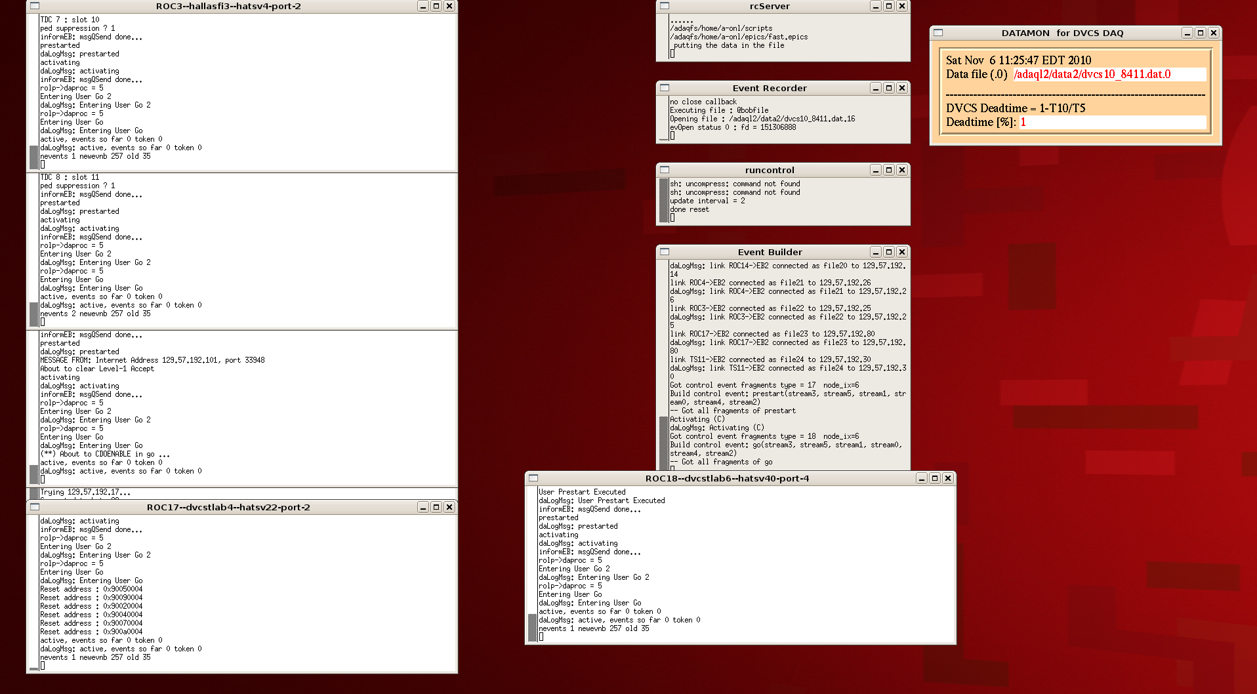1257x694 pixels.
Task: Minimize the rcServer window
Action: [876, 6]
